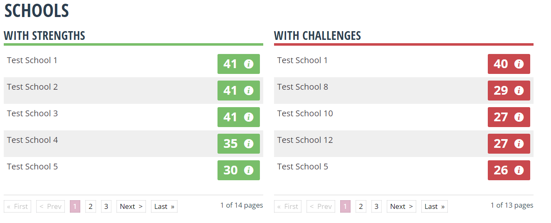Select Test School 4 in strengths list

[x=32, y=140]
